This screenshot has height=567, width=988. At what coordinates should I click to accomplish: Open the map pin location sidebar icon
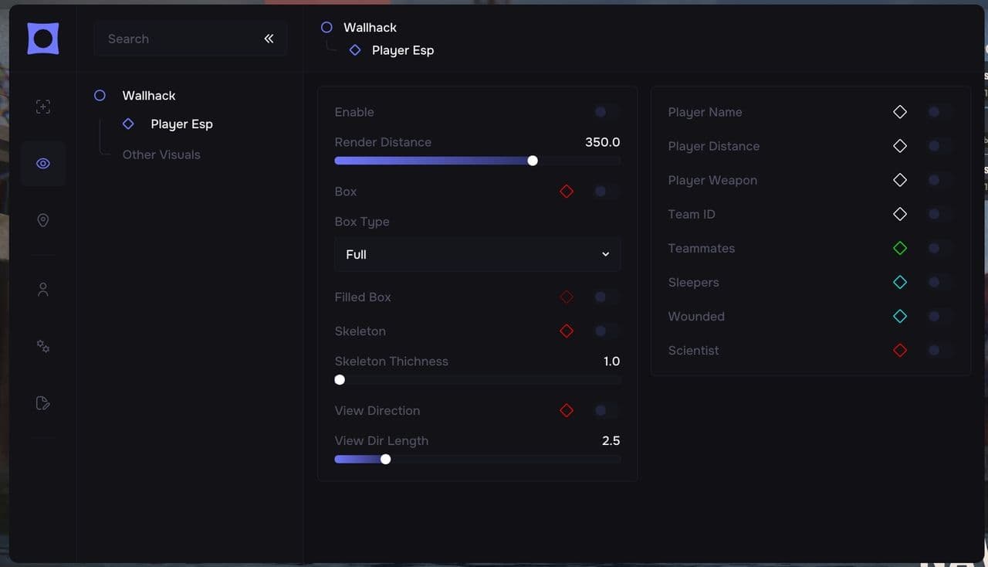[x=43, y=221]
